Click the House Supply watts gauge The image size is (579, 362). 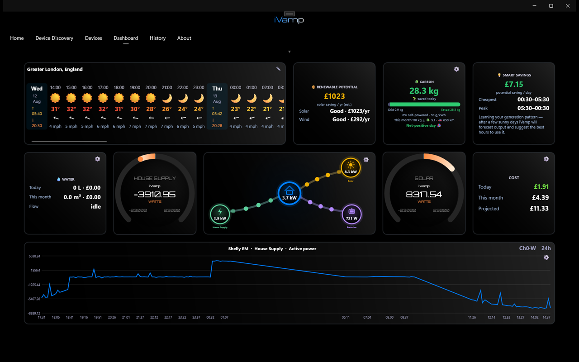pyautogui.click(x=155, y=194)
